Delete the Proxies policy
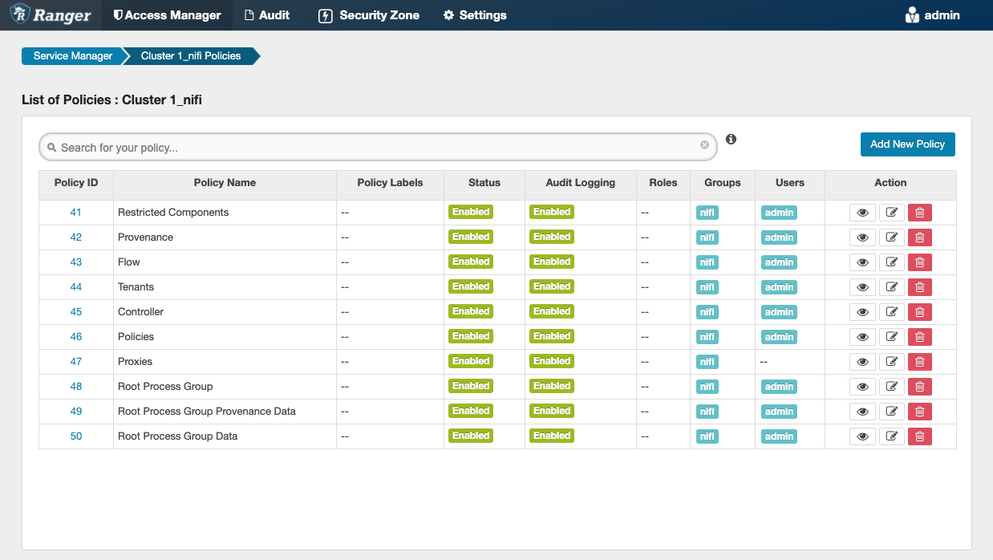Screen dimensions: 993x560 point(919,362)
